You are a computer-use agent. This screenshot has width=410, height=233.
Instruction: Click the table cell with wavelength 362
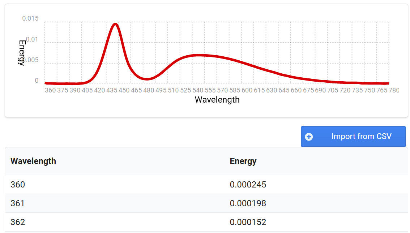tap(18, 222)
